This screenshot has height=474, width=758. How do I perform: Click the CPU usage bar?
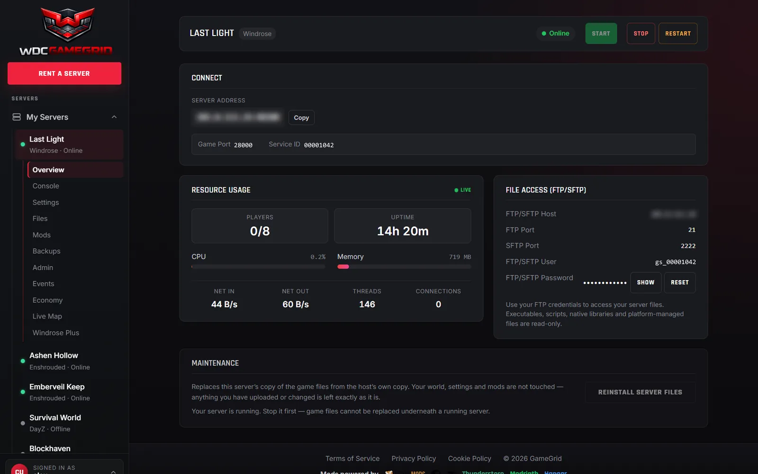(258, 267)
